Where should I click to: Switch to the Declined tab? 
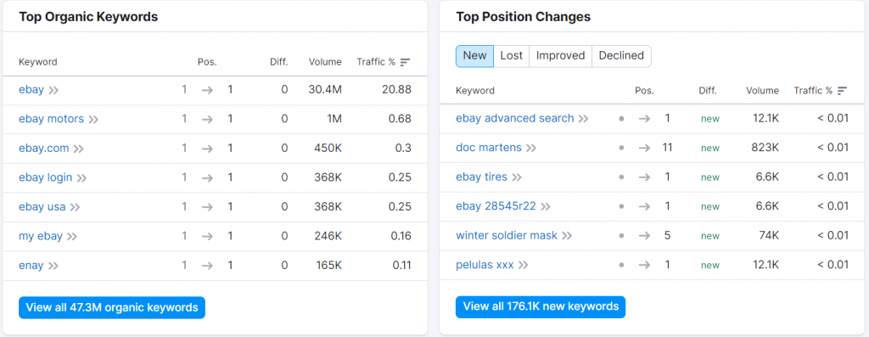(621, 56)
